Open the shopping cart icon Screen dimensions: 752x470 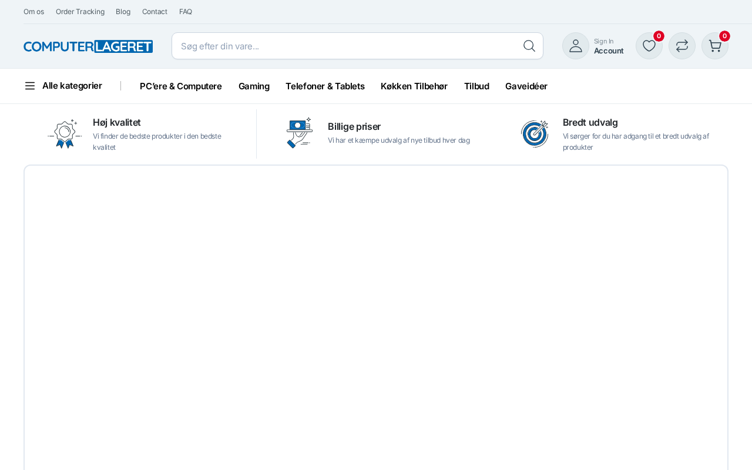(714, 46)
